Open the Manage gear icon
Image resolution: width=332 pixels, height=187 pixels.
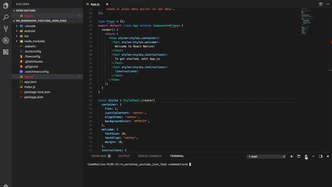[x=6, y=185]
